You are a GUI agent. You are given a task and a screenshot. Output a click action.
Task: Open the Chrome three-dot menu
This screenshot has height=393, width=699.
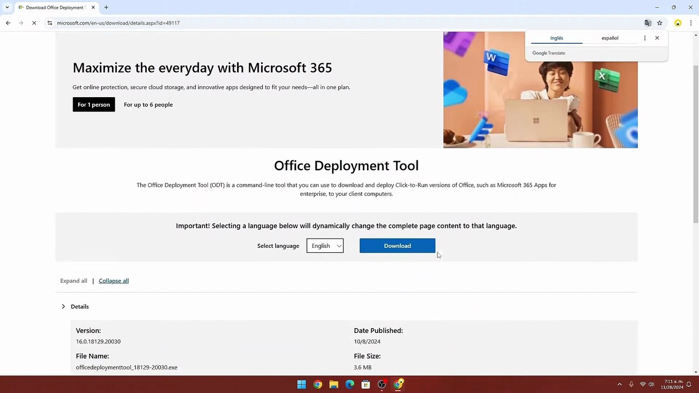coord(691,23)
